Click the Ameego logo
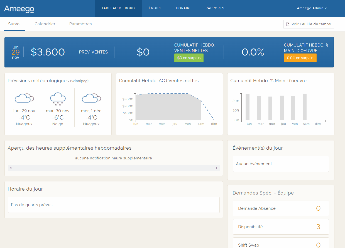 (x=19, y=9)
